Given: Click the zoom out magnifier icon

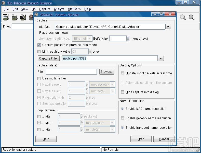Looking at the screenshot, I should coord(183,17).
